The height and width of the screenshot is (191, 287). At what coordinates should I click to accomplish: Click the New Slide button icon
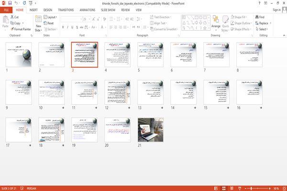click(x=38, y=19)
